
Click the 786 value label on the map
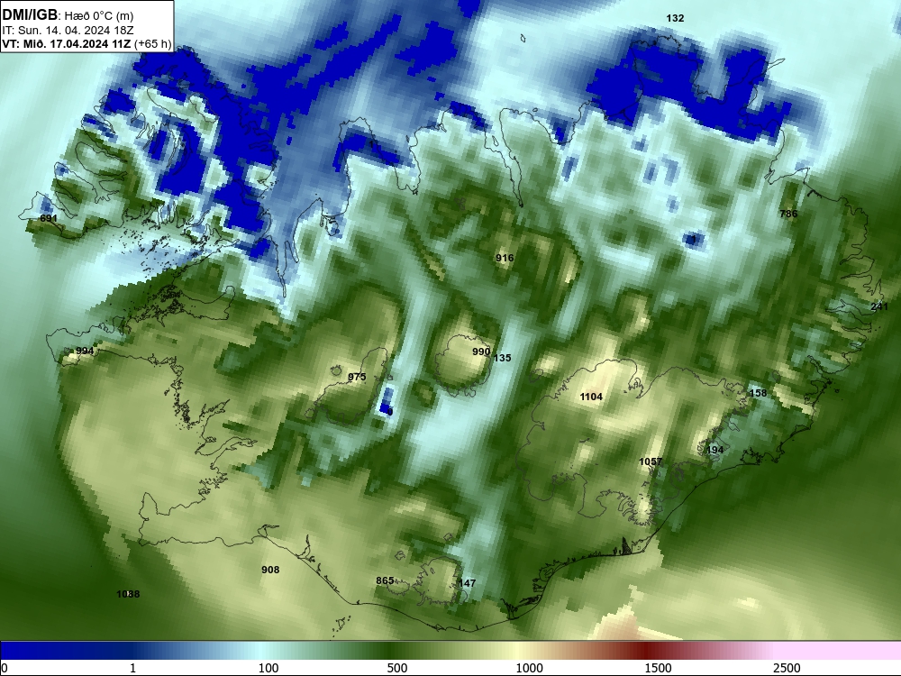tap(788, 214)
